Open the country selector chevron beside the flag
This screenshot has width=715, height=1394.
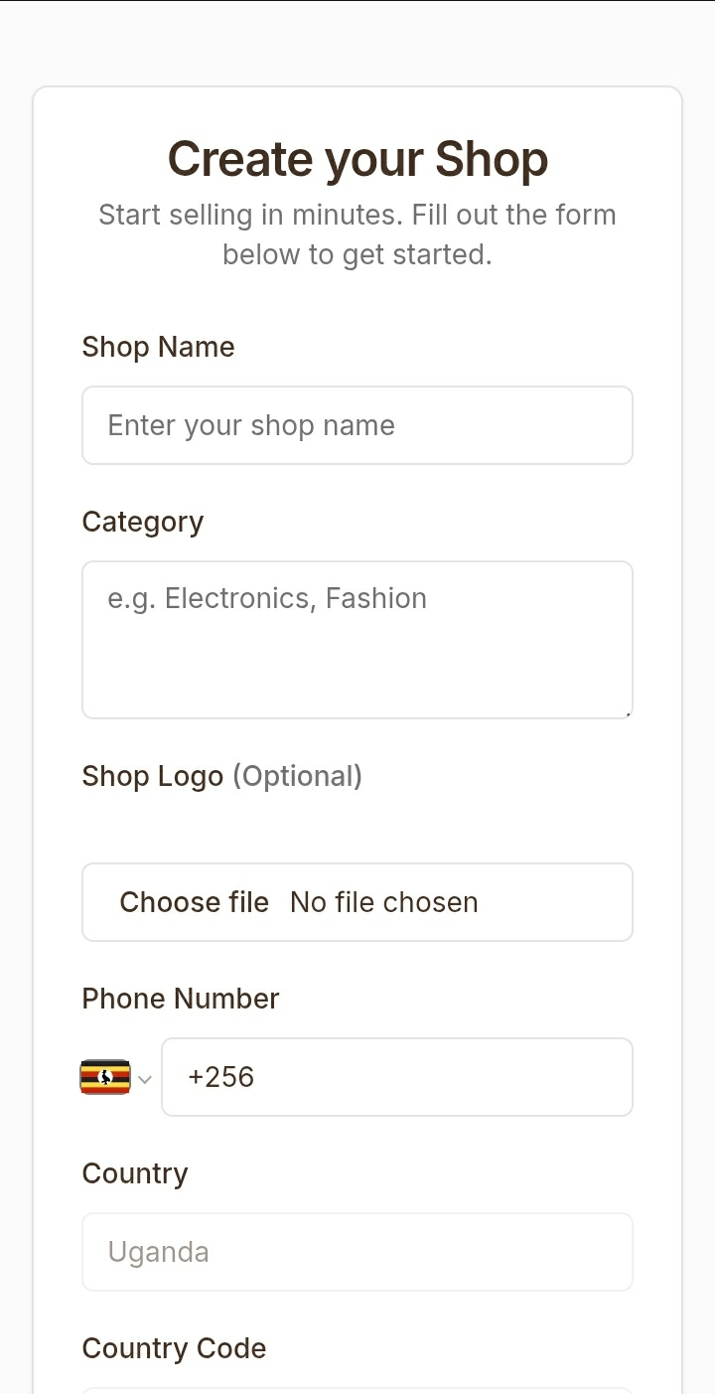coord(145,1079)
